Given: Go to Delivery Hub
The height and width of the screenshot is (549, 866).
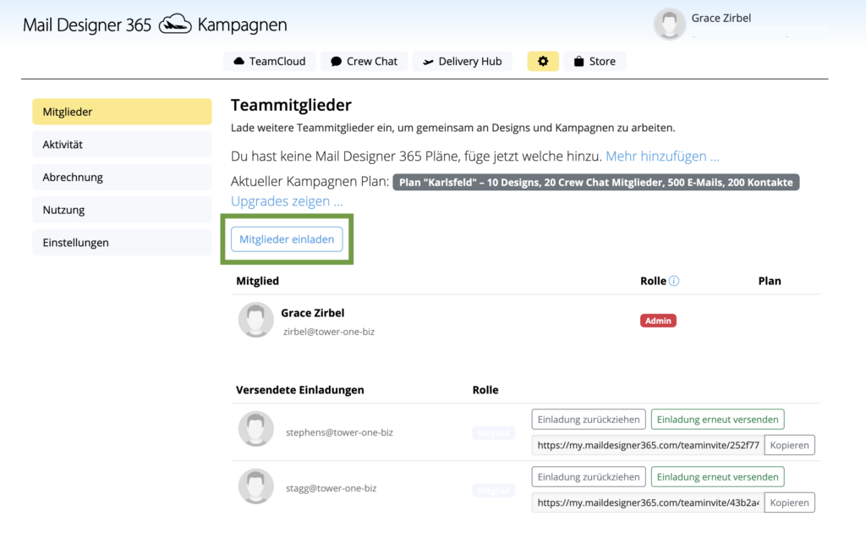Looking at the screenshot, I should [463, 61].
